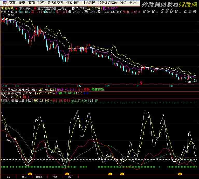Open the 程式化交易 menu
Image resolution: width=199 pixels, height=179 pixels.
coord(55,3)
